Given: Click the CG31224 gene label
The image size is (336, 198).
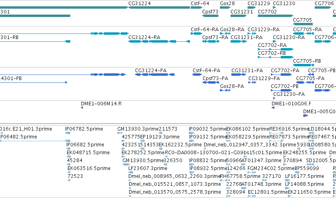Looking at the screenshot, I should pos(139,4).
